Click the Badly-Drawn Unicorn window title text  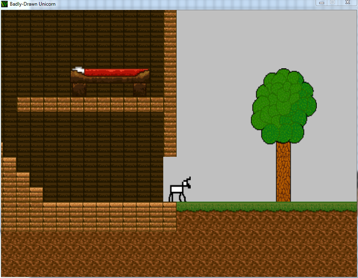[33, 4]
